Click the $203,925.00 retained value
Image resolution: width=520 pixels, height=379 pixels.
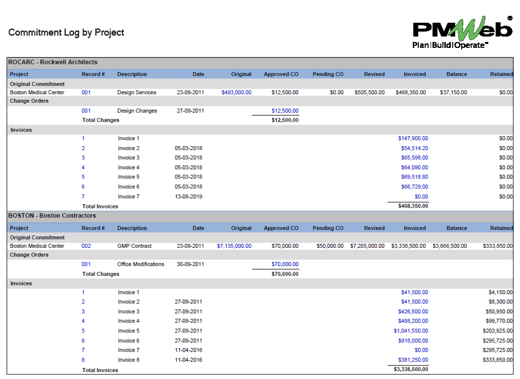coord(498,331)
